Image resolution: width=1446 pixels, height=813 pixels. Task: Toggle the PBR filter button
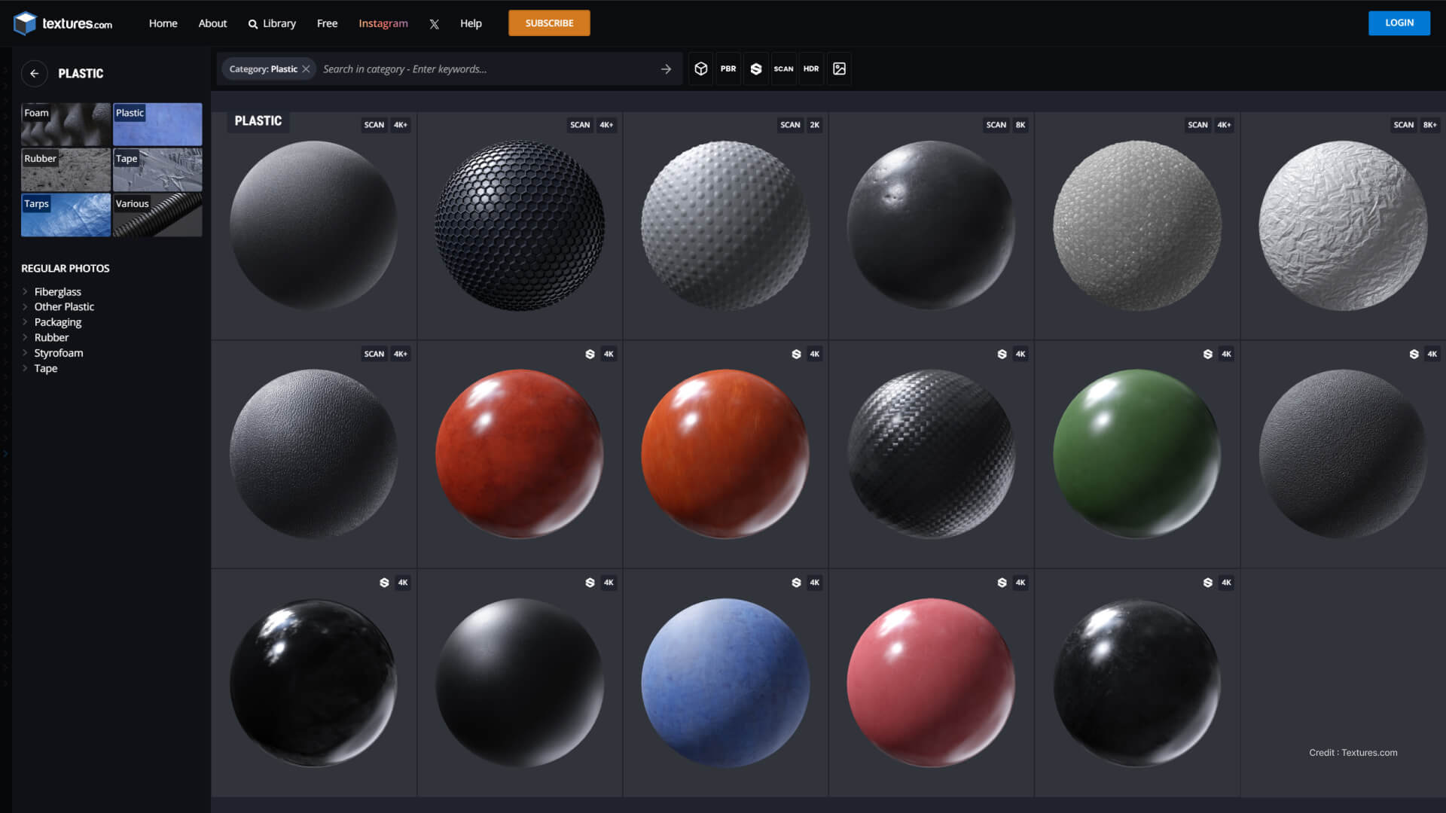pyautogui.click(x=728, y=69)
